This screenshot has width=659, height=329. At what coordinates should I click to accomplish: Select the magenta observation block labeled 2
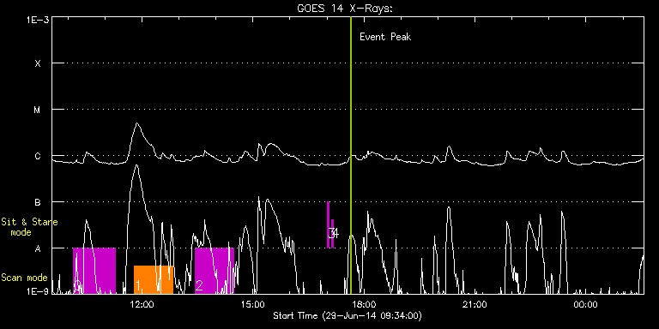pos(215,271)
